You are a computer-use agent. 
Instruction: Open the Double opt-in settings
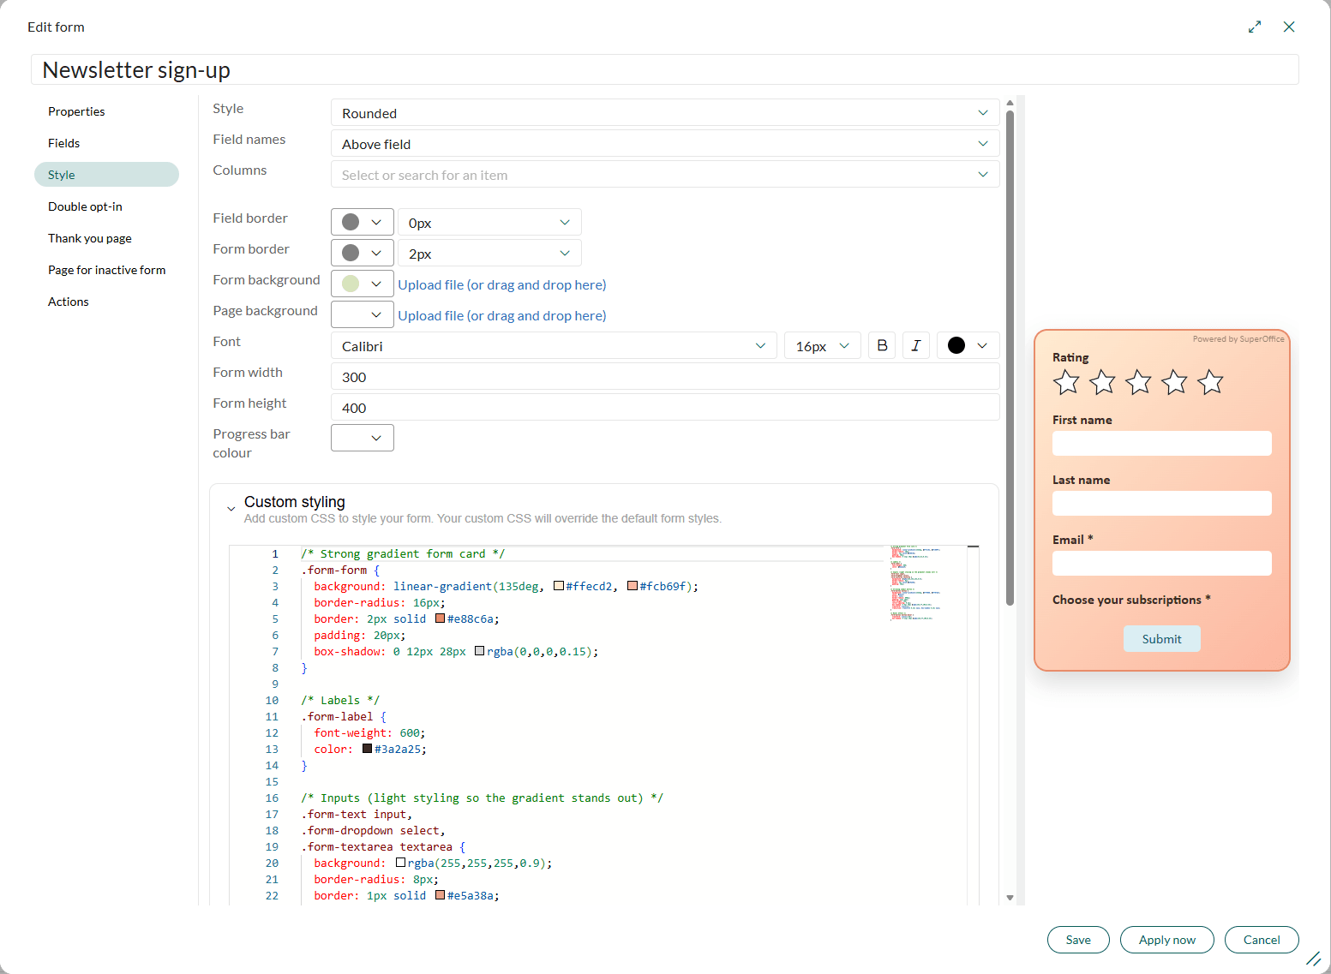tap(85, 206)
